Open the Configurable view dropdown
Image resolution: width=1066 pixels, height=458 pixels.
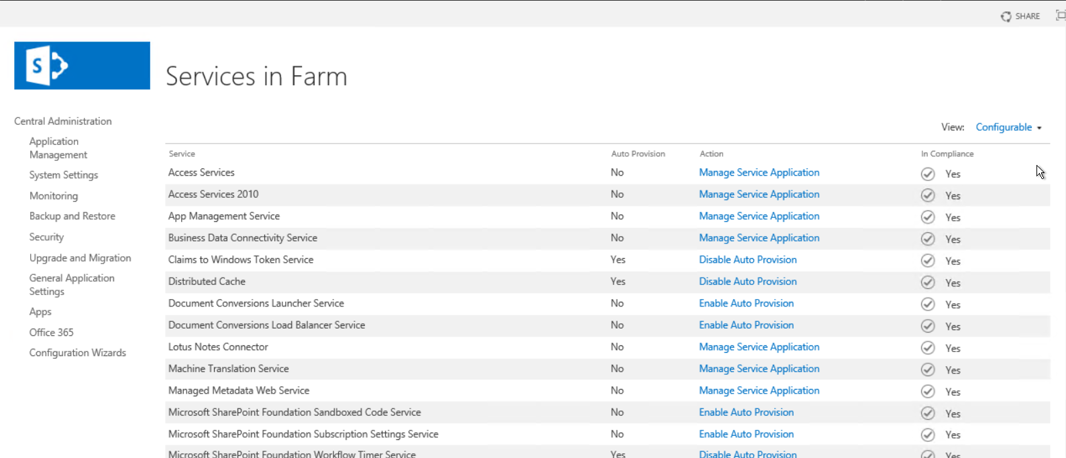click(x=1009, y=127)
